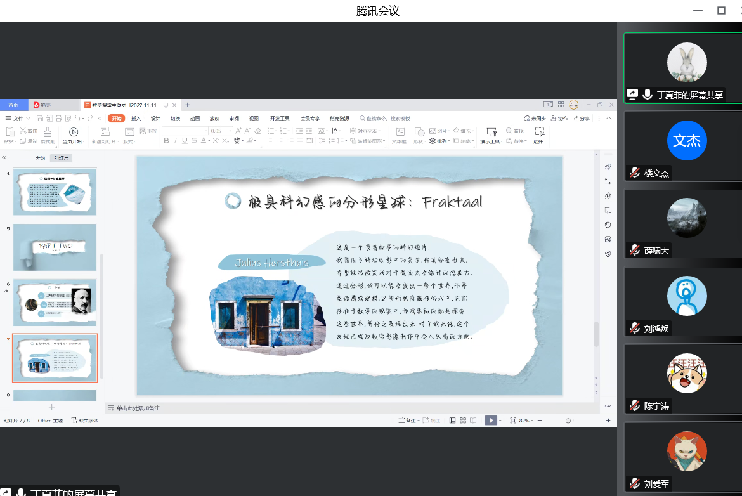The image size is (742, 496).
Task: Click the 协作 collaborate button
Action: 559,118
